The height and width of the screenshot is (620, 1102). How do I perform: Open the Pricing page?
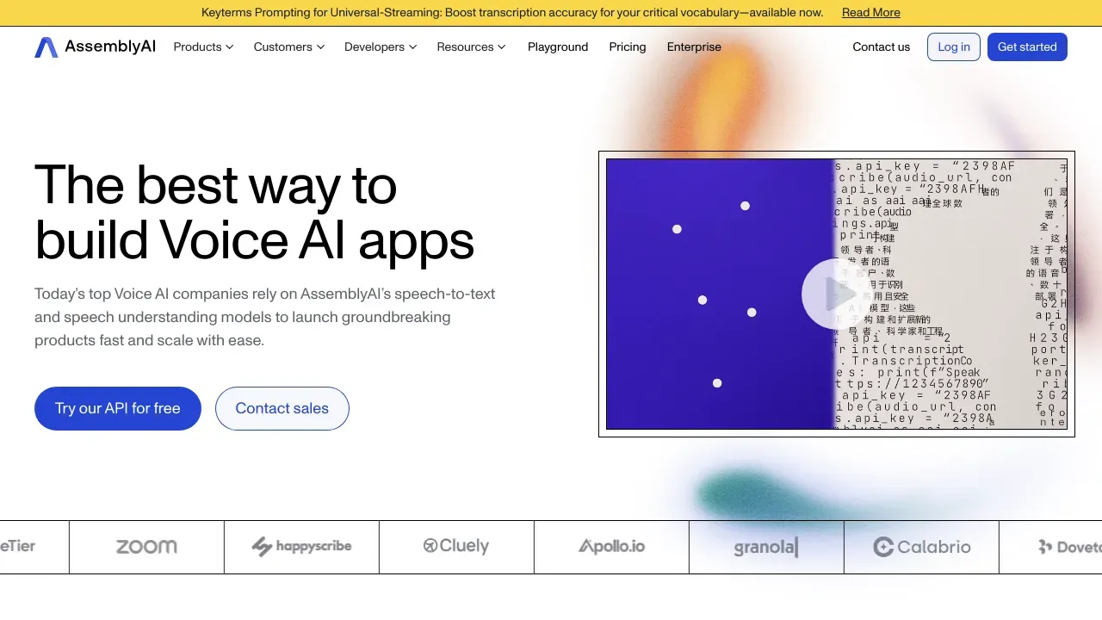(x=627, y=46)
